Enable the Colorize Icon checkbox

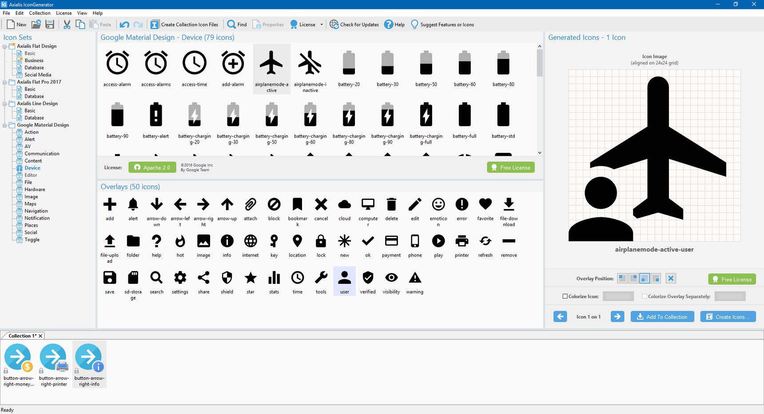(565, 296)
